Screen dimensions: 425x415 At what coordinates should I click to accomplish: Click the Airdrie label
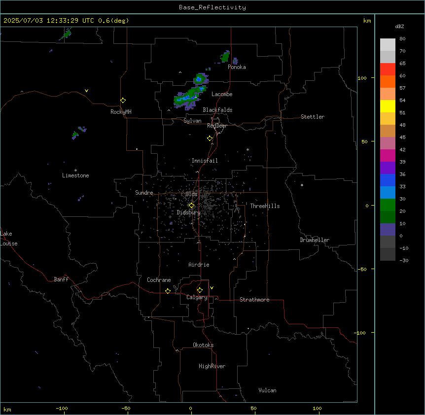199,265
